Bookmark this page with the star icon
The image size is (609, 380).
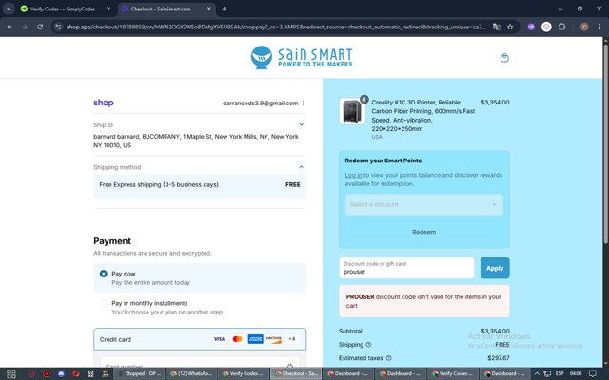510,27
